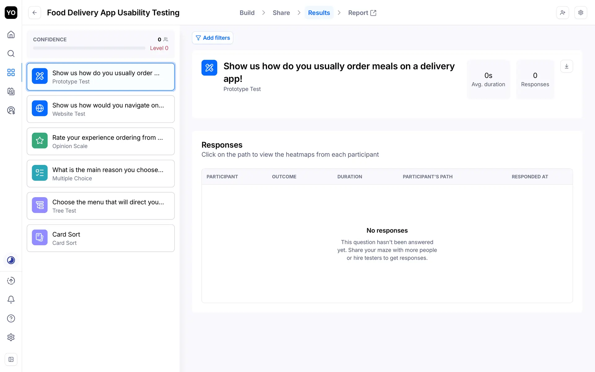The width and height of the screenshot is (595, 372).
Task: Click the Add filters button
Action: coord(213,38)
